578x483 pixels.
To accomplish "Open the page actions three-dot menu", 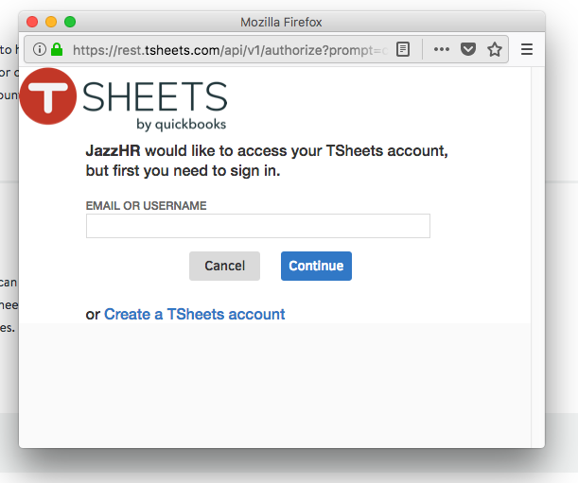I will tap(441, 49).
